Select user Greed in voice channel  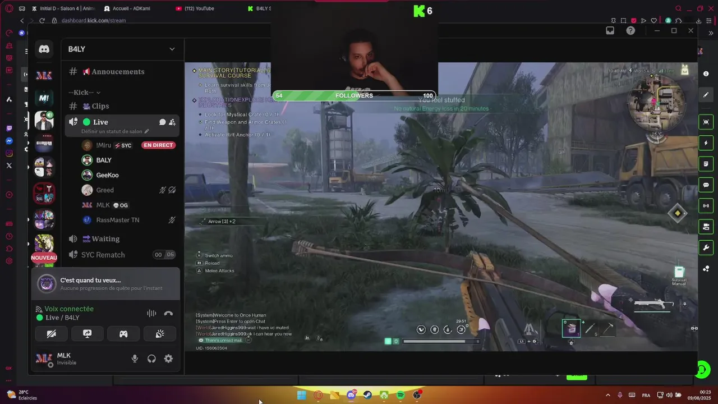click(x=129, y=190)
